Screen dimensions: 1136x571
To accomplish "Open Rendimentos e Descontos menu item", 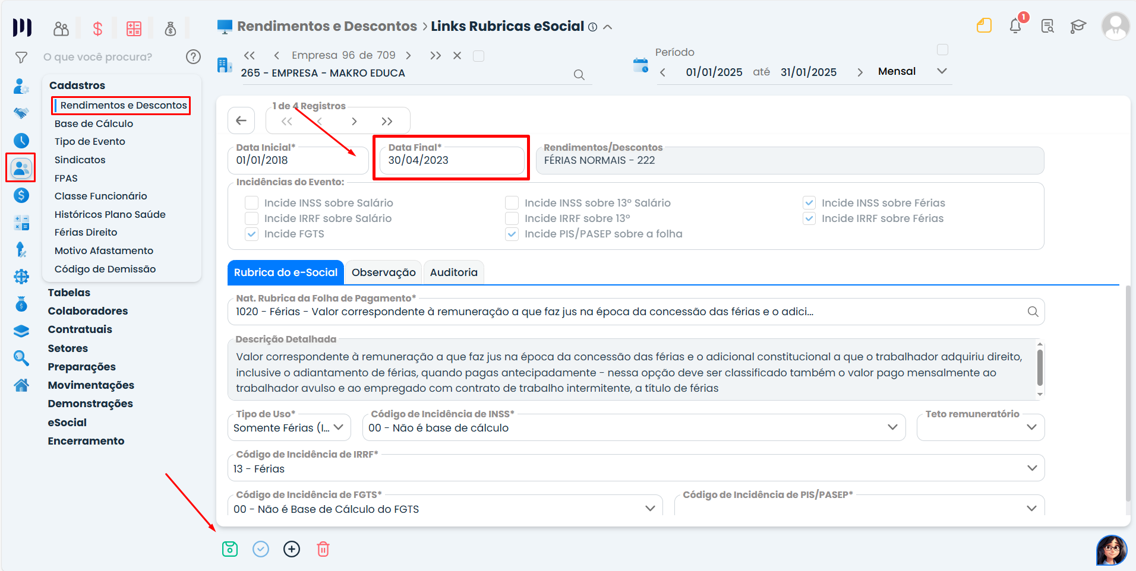I will (124, 105).
